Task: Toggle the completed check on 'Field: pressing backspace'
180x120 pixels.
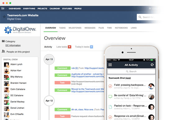Action: click(x=110, y=86)
